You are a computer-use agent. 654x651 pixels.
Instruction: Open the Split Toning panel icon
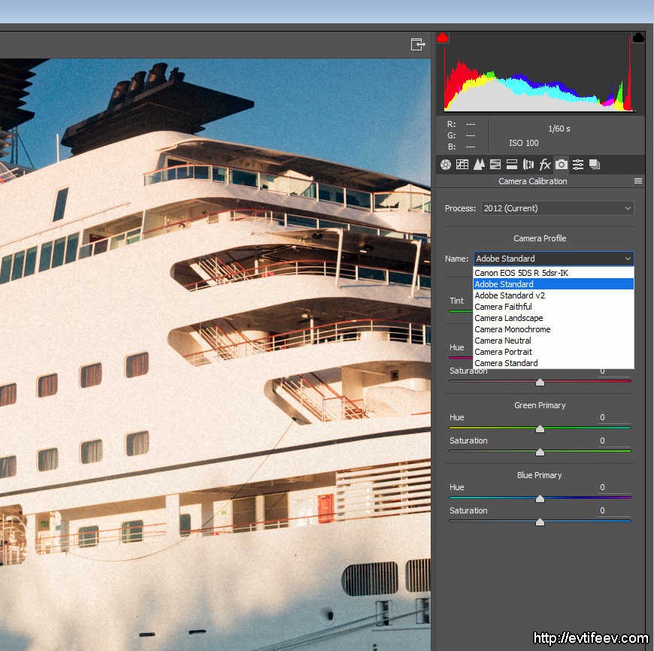pos(512,165)
